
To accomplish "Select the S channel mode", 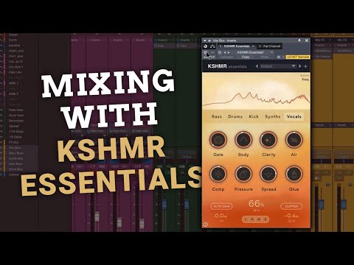I will [x=265, y=219].
